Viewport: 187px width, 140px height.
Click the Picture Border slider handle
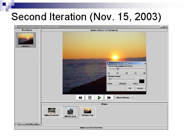(110, 79)
